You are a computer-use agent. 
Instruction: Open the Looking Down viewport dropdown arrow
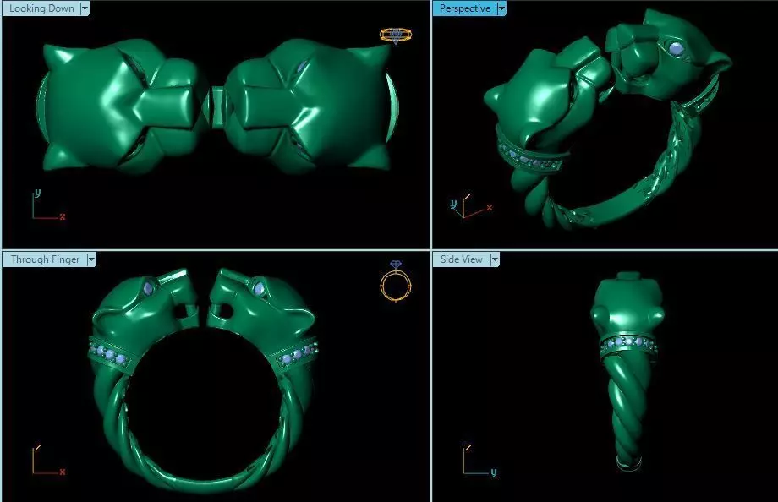85,8
